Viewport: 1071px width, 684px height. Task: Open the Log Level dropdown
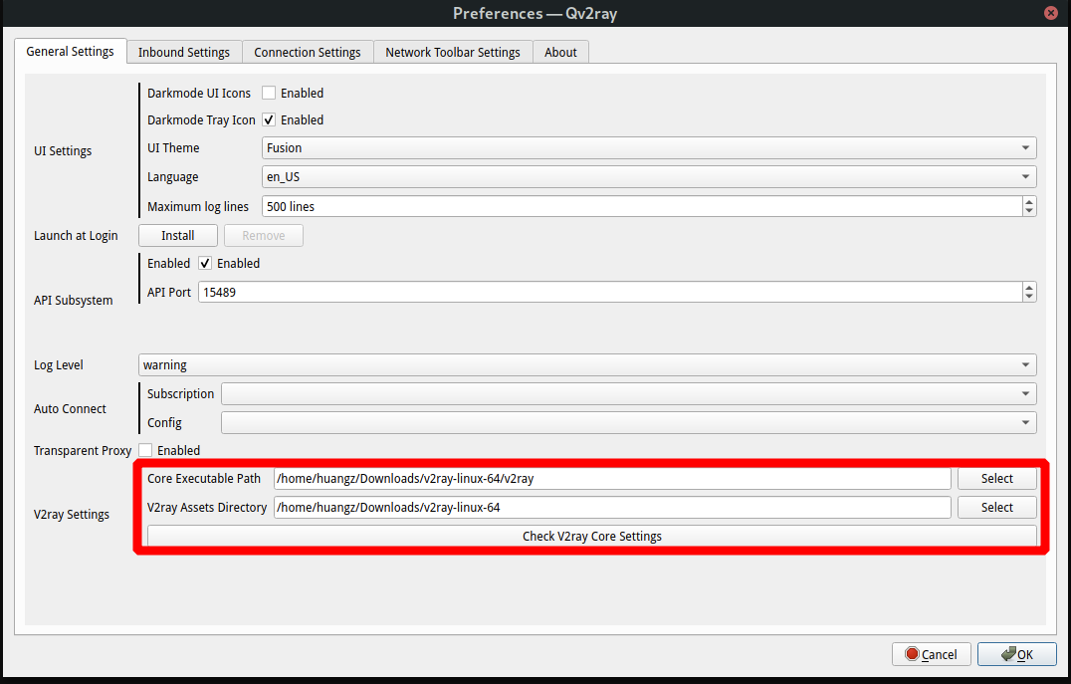coord(586,365)
